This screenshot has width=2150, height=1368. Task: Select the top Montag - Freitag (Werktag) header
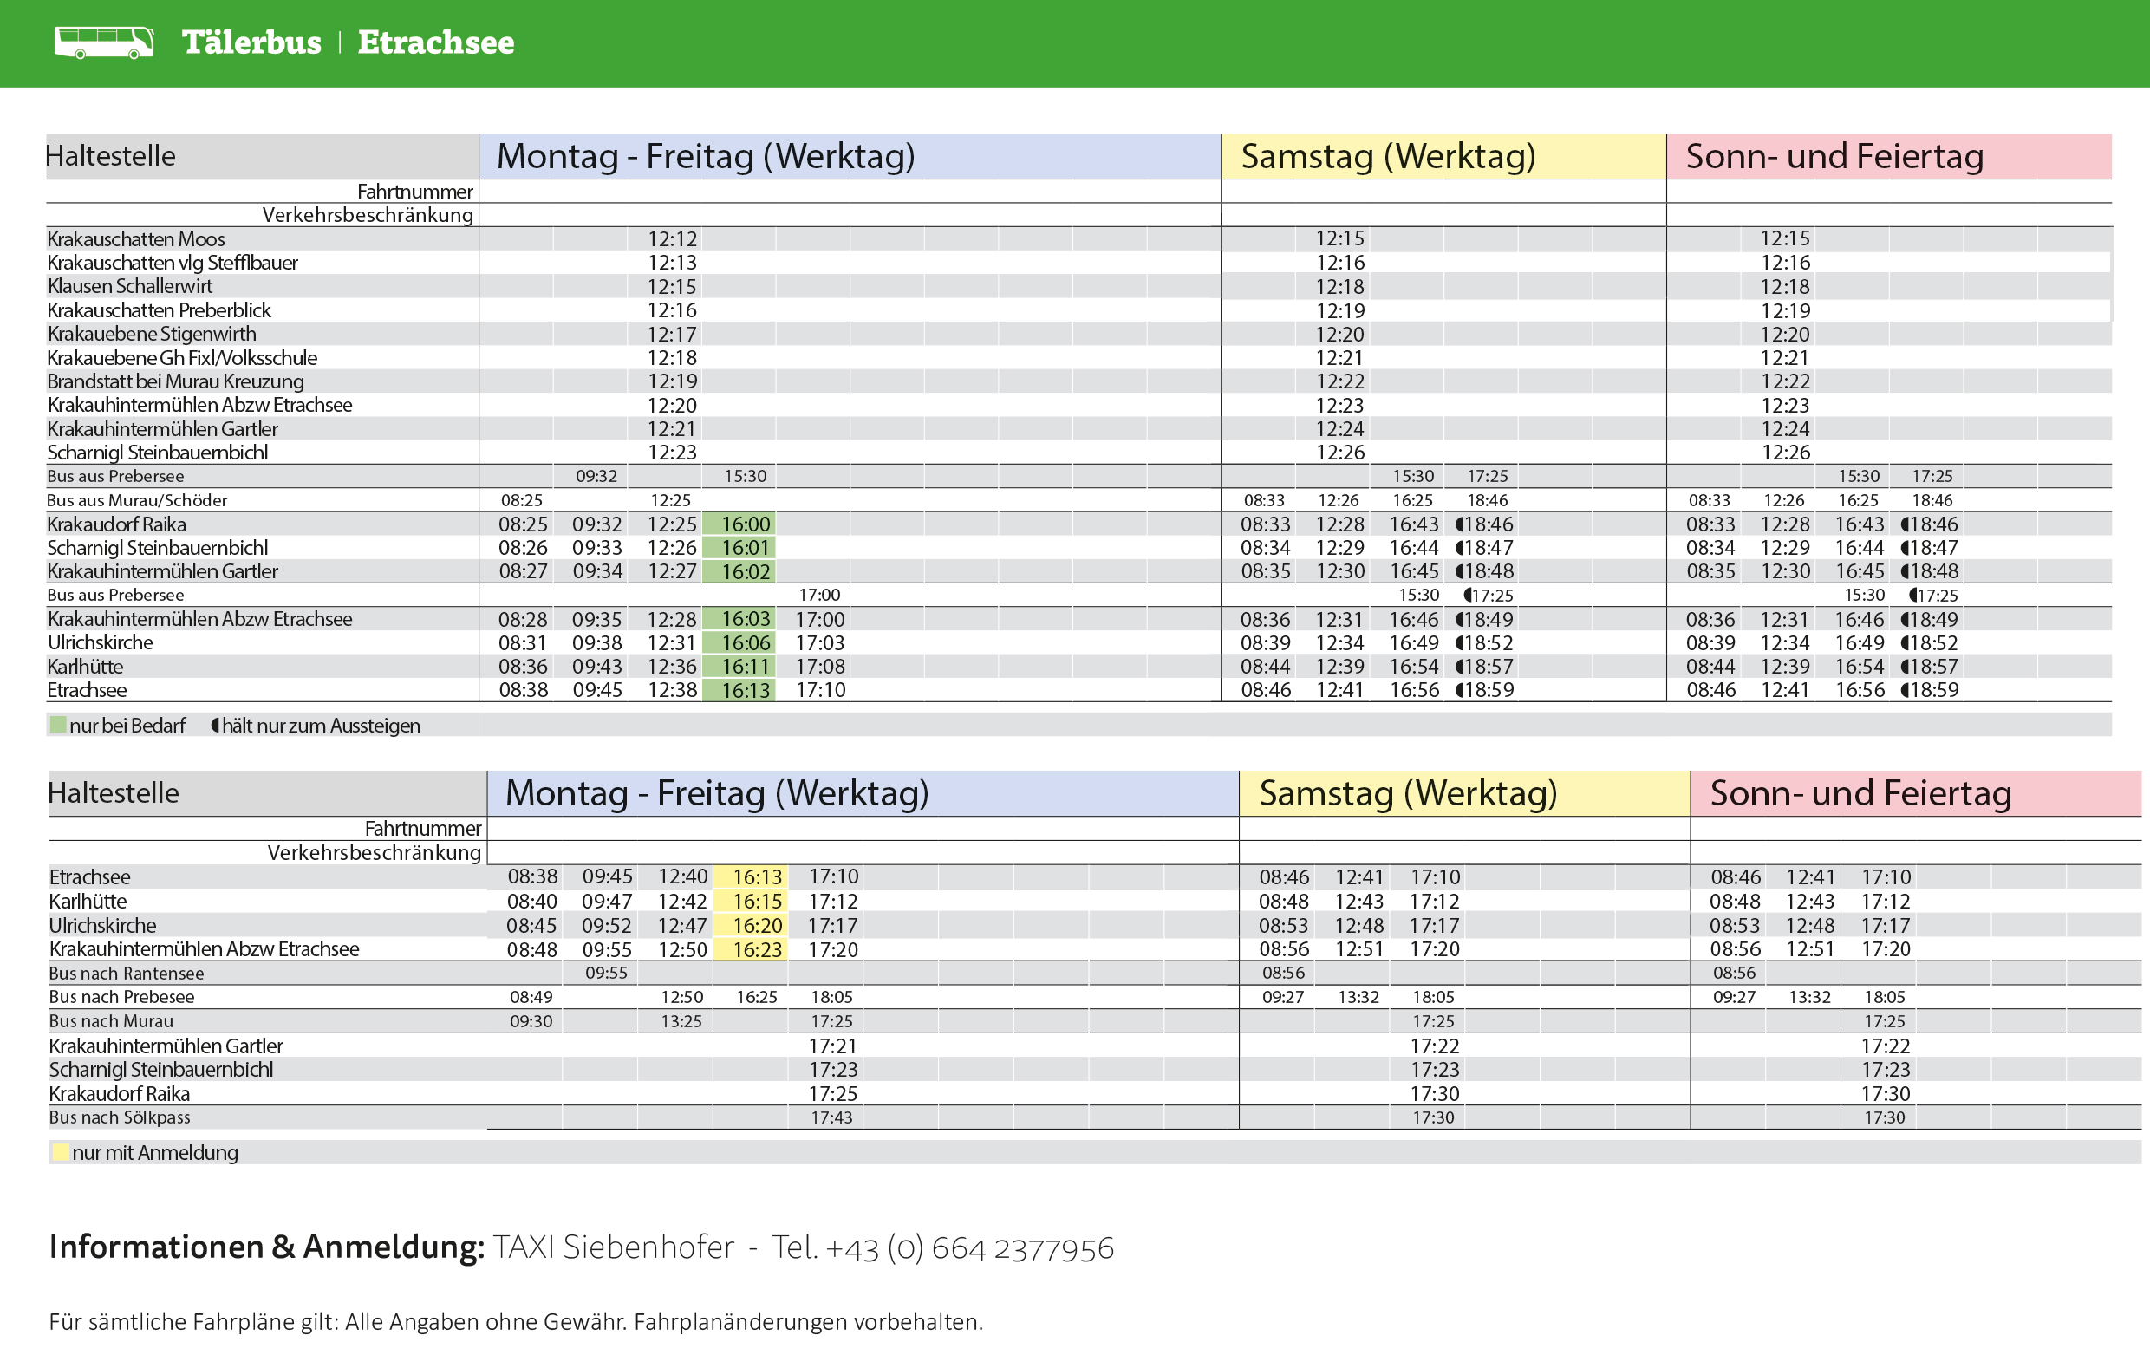[x=706, y=156]
